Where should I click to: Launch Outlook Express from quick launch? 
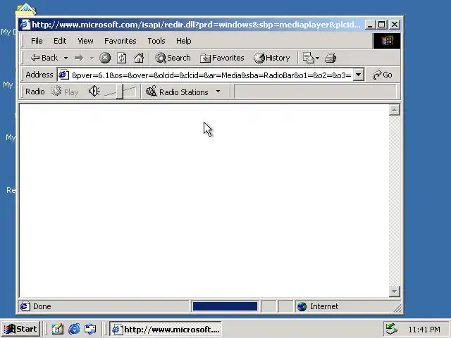click(90, 329)
